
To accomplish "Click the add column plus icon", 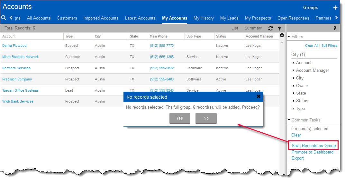I will 282,35.
